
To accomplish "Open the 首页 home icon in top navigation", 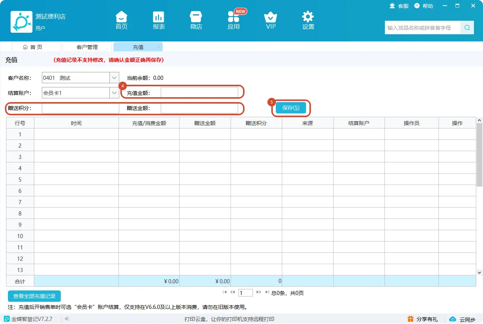I will (122, 17).
